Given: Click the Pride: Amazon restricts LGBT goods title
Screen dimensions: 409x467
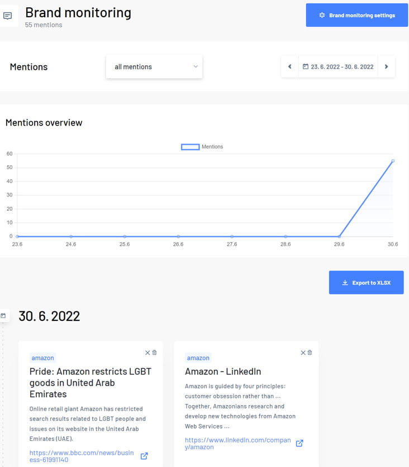Looking at the screenshot, I should click(91, 383).
